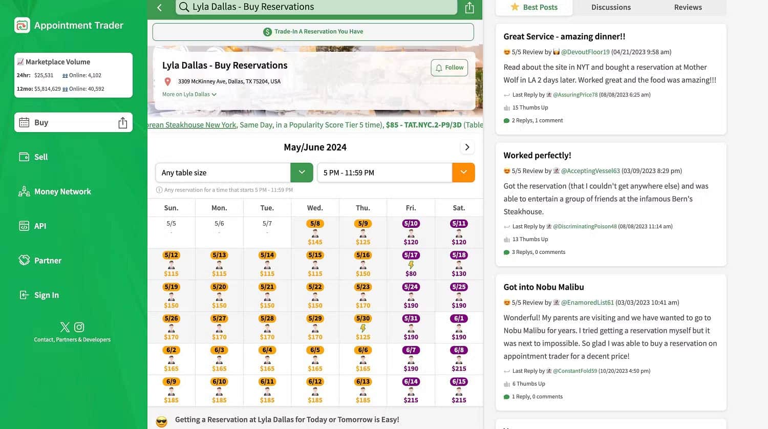
Task: Click the API code icon in sidebar
Action: click(24, 226)
